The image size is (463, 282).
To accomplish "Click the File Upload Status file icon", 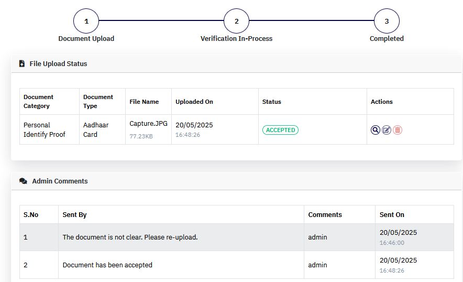I will click(22, 63).
